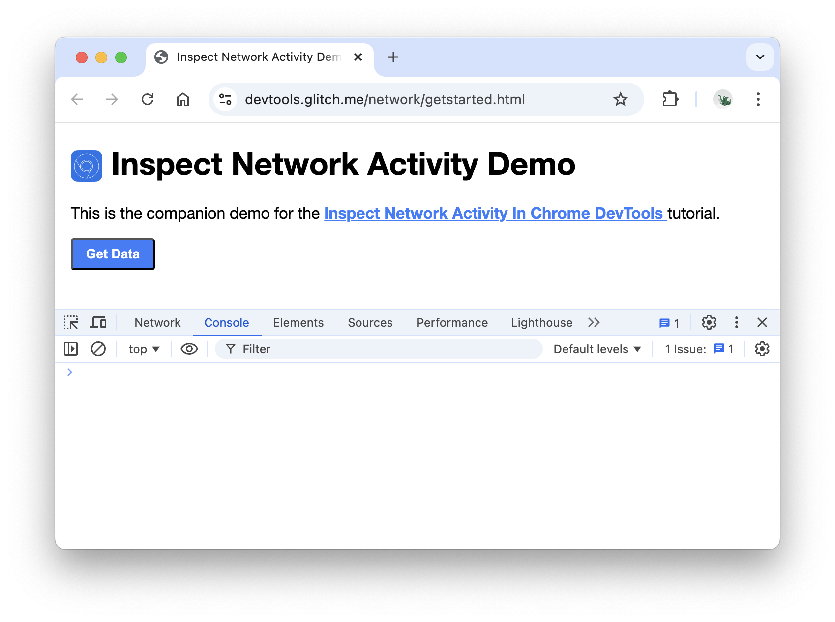835x622 pixels.
Task: Click the Get Data button
Action: point(112,254)
